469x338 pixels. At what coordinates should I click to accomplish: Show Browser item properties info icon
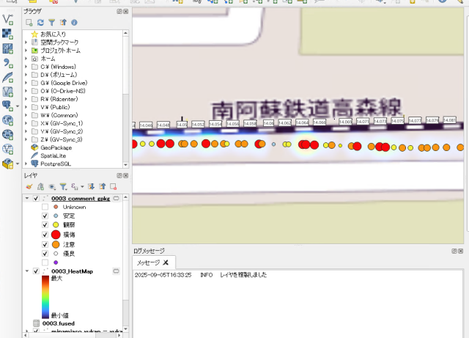click(x=74, y=23)
